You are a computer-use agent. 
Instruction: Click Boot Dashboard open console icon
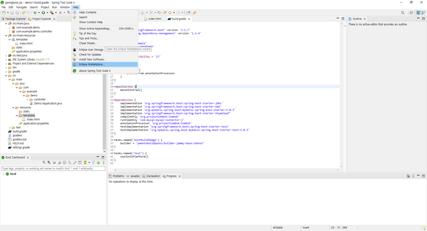tap(64, 163)
